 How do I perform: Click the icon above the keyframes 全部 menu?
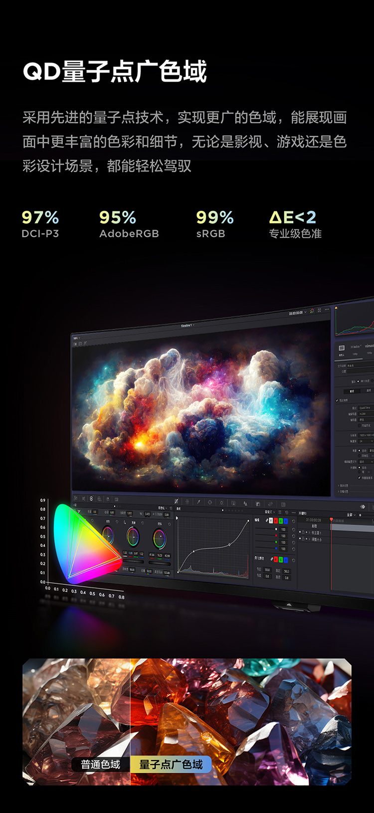[363, 506]
